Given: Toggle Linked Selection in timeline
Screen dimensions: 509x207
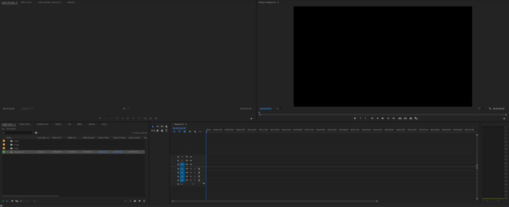Looking at the screenshot, I should pos(184,132).
